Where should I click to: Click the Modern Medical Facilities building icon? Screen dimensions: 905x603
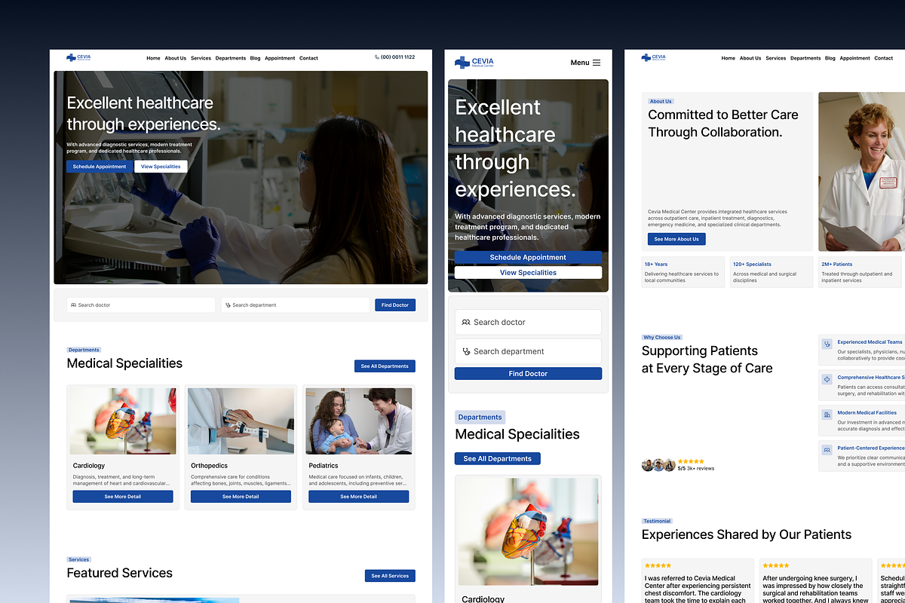click(x=827, y=415)
